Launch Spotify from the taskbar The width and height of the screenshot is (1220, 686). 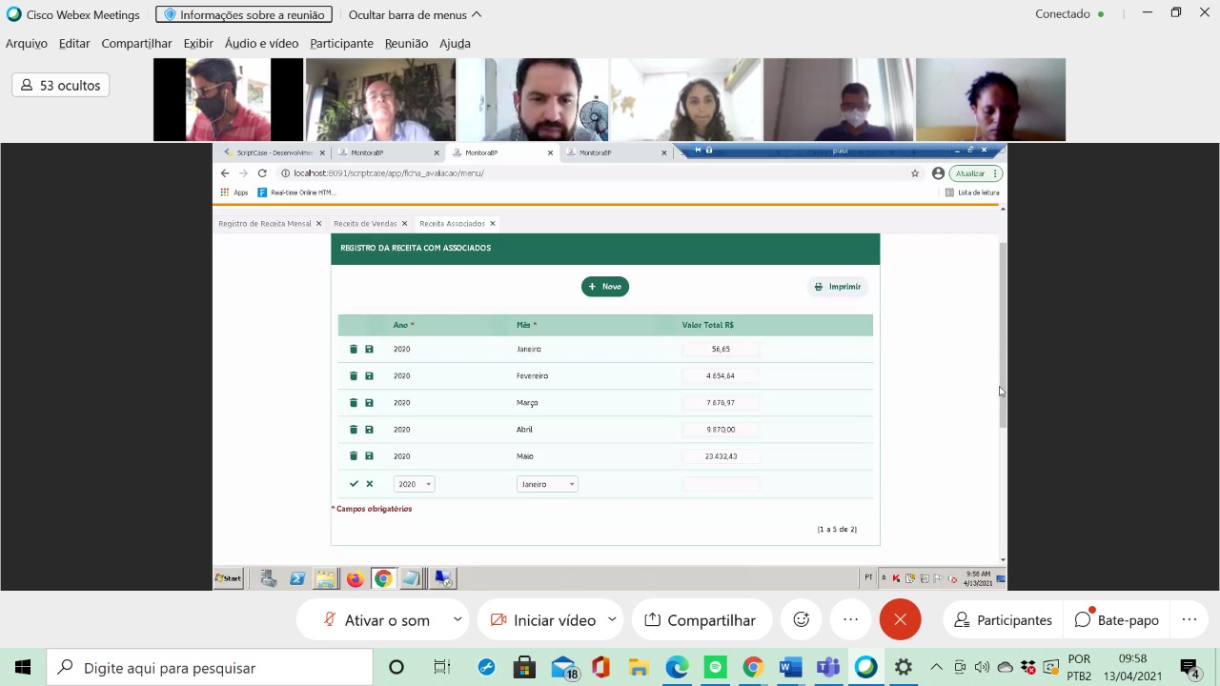pos(715,668)
